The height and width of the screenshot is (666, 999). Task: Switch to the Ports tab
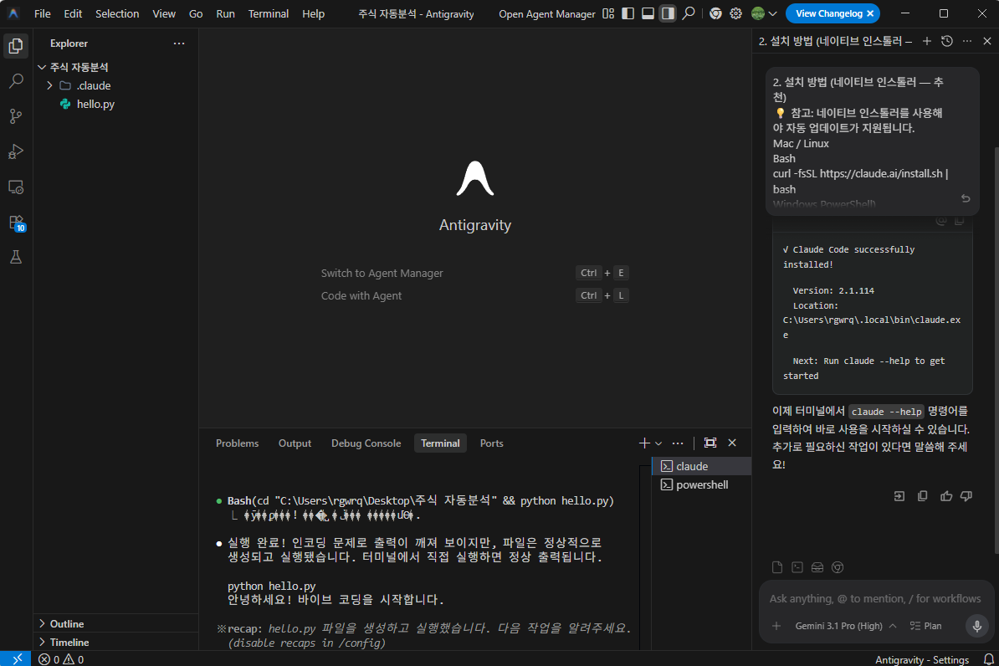point(491,443)
